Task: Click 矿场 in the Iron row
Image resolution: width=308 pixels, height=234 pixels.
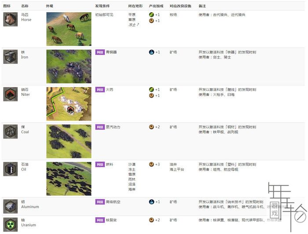Action: tap(173, 52)
